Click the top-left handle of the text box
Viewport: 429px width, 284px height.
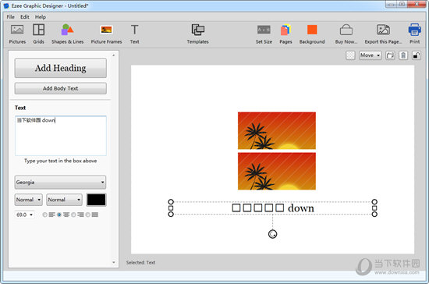click(171, 202)
